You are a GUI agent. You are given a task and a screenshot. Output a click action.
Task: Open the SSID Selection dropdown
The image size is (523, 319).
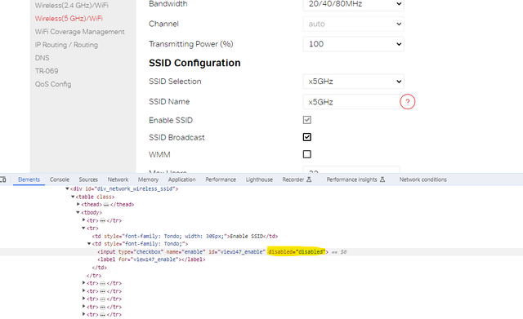353,82
